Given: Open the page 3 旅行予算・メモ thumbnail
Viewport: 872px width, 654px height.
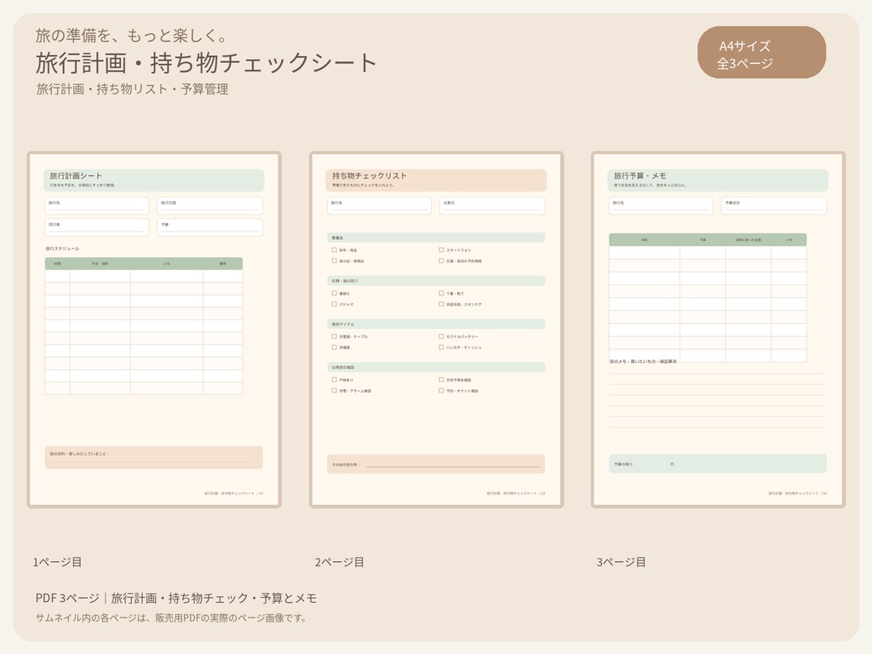Looking at the screenshot, I should tap(718, 330).
